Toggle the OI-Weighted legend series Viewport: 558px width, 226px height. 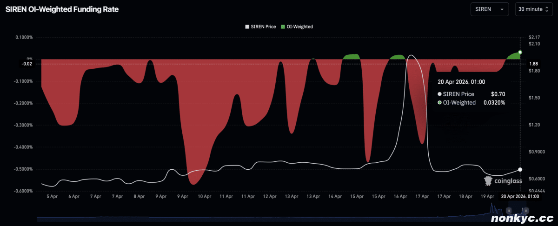299,27
